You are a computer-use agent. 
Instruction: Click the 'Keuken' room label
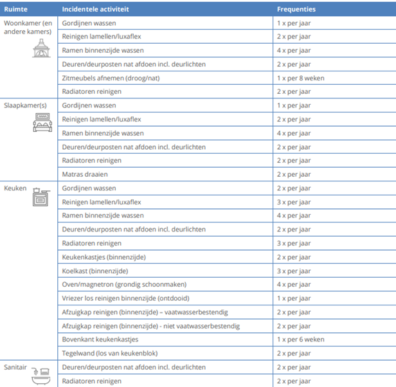click(15, 188)
